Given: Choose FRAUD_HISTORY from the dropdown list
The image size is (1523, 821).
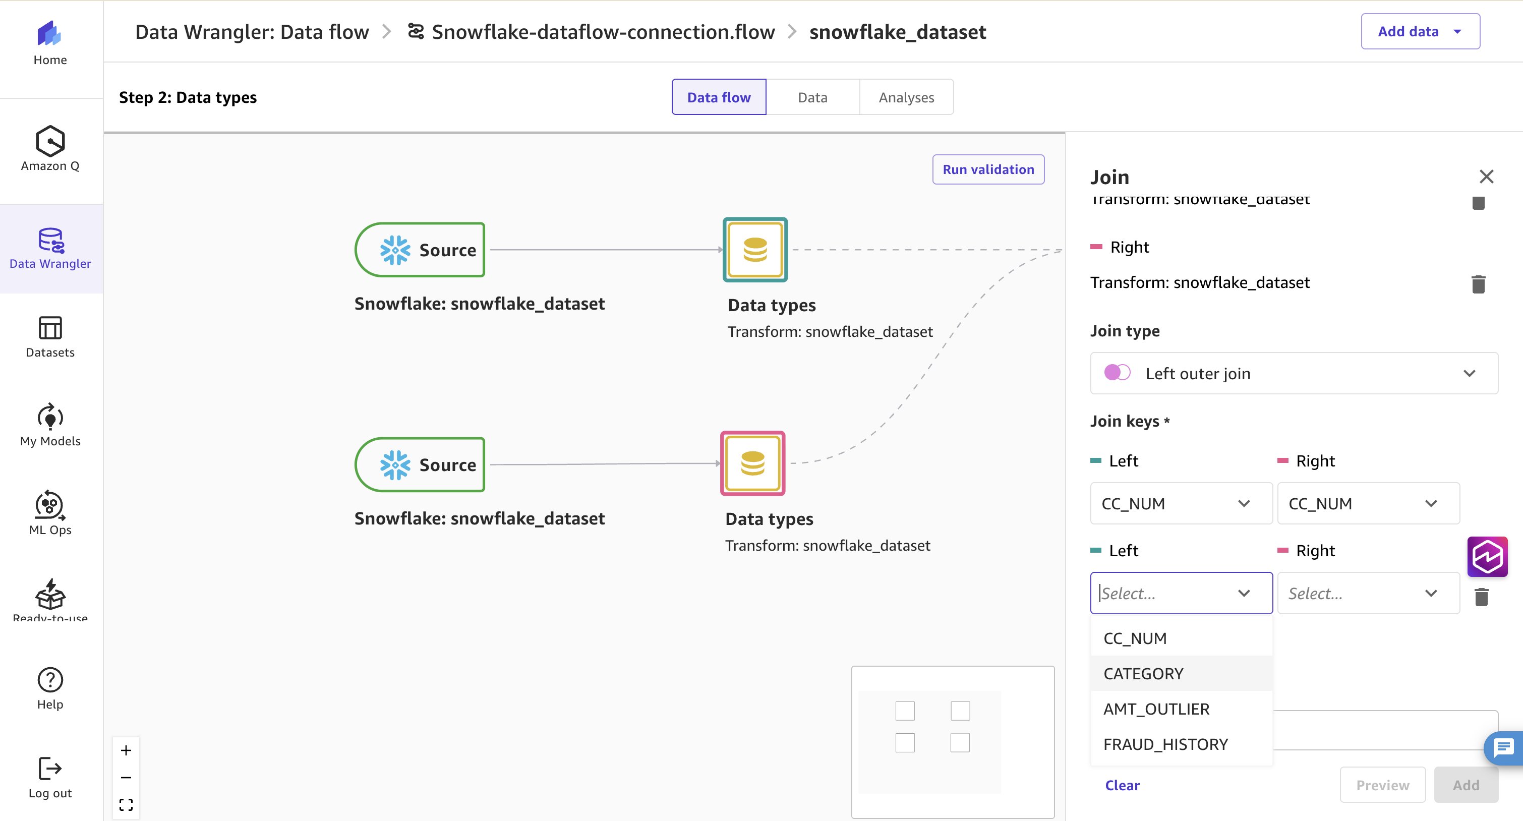Looking at the screenshot, I should pos(1181,744).
